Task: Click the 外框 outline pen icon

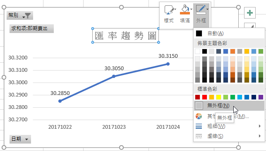Action: tap(201, 9)
